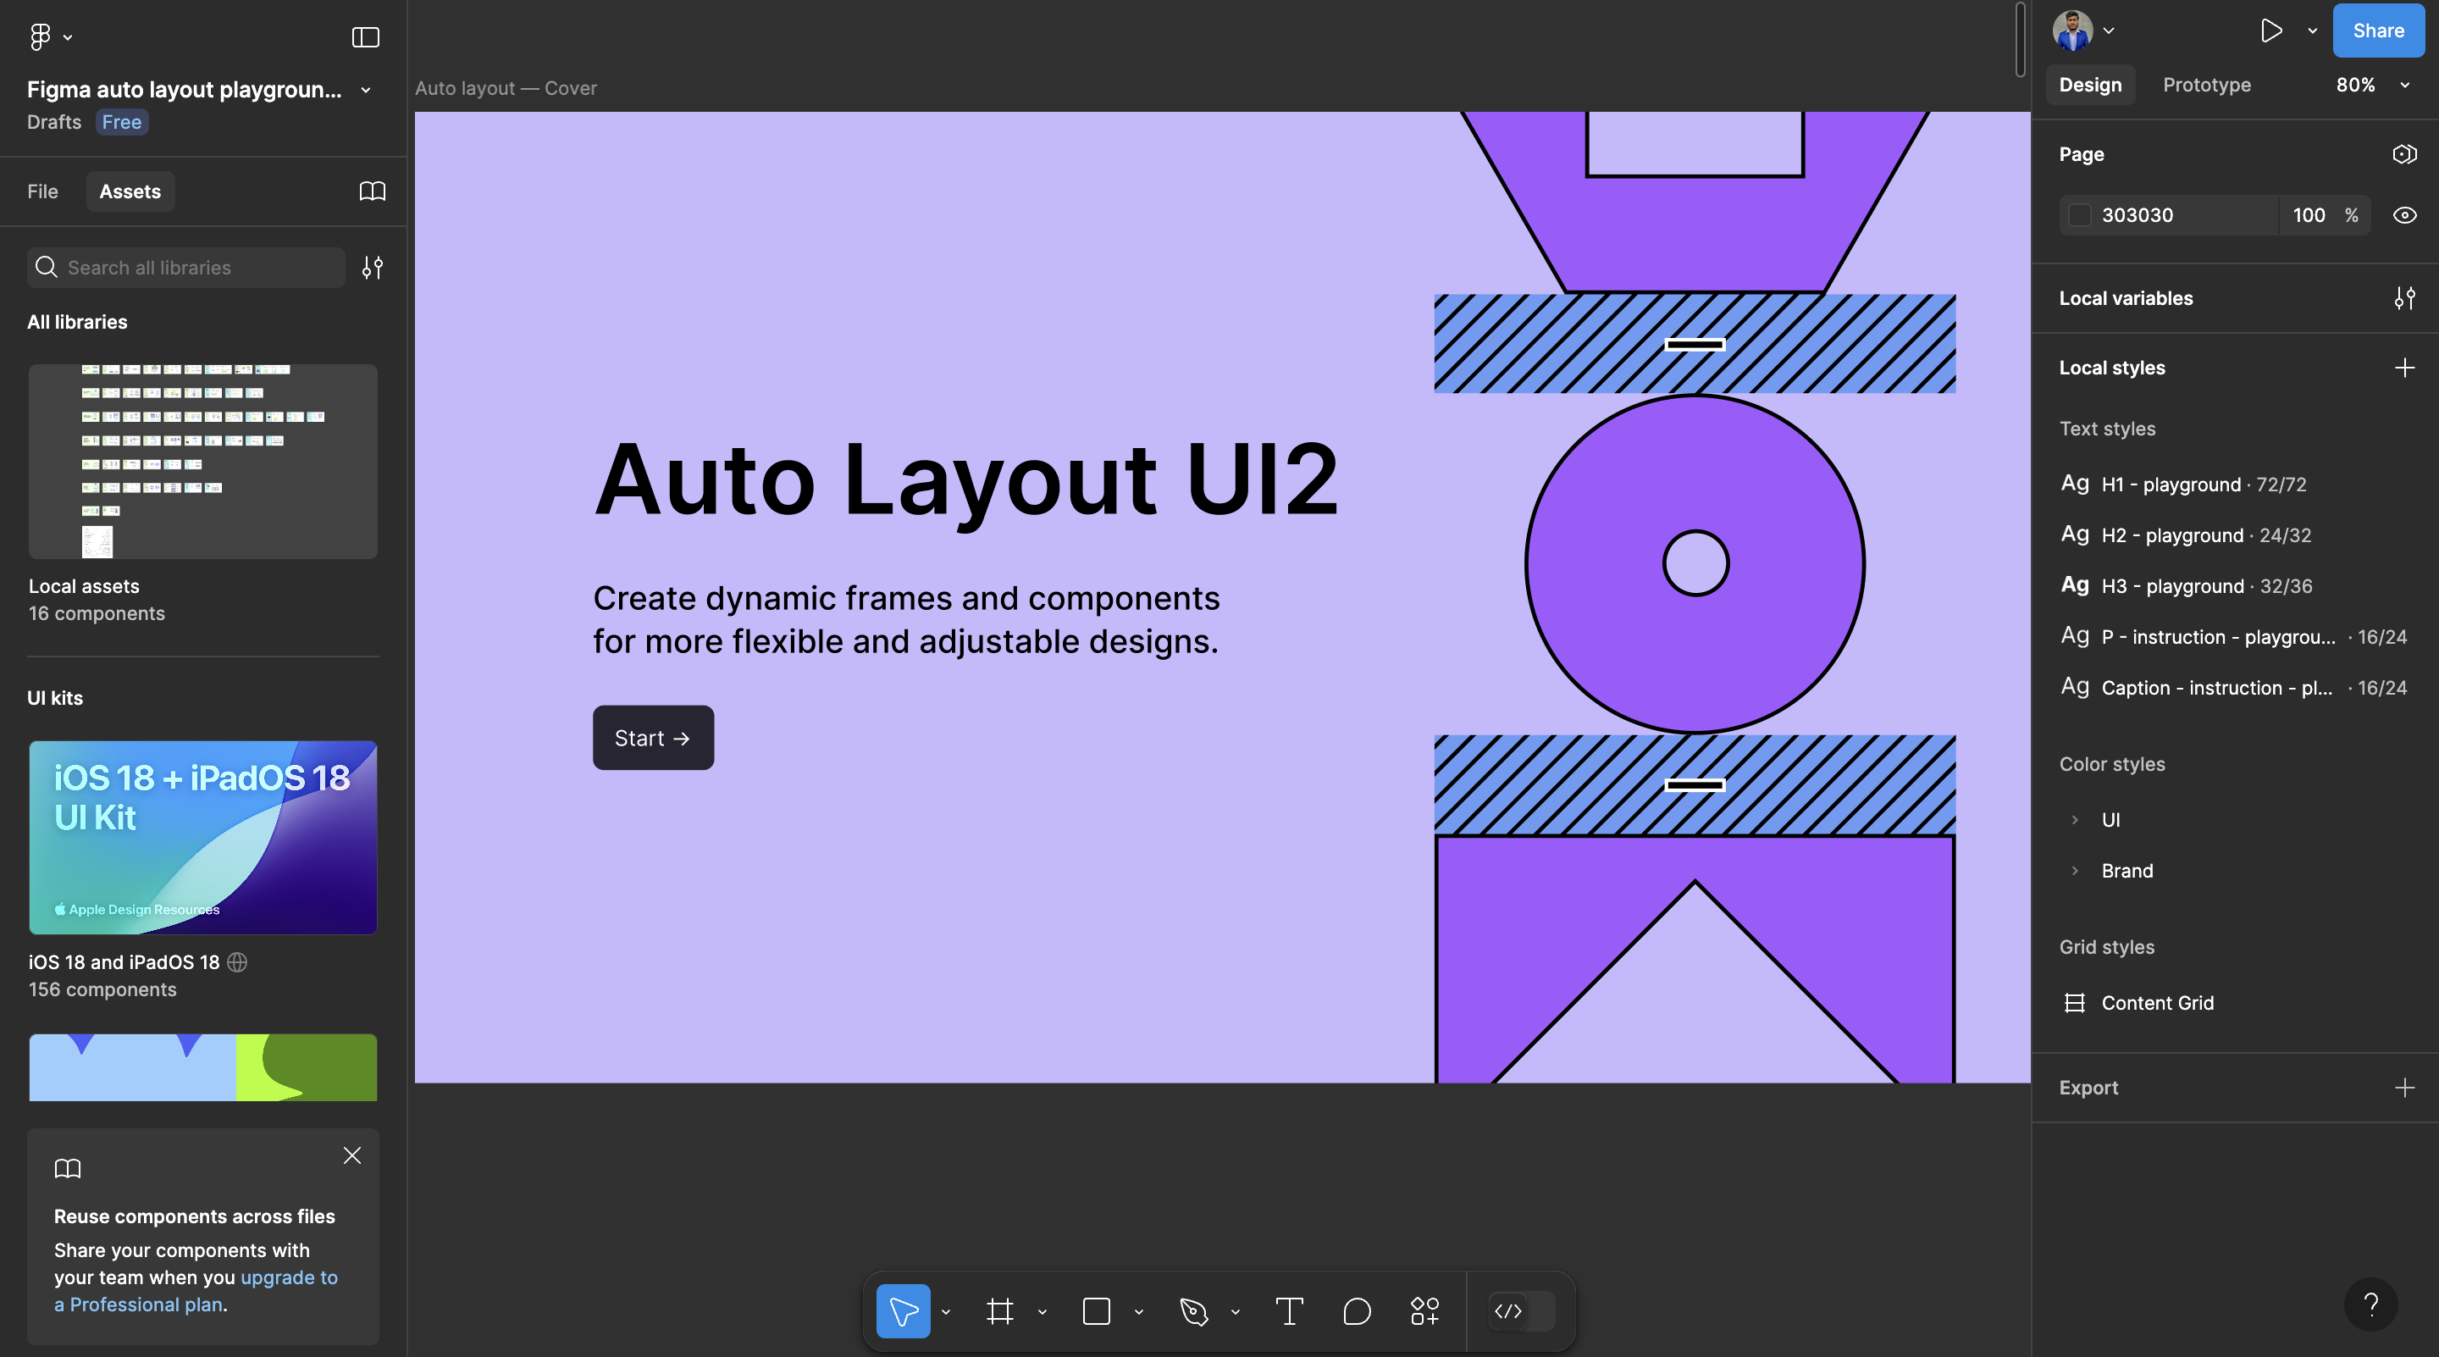Open Pen tool options chevron
The height and width of the screenshot is (1357, 2439).
point(1235,1311)
